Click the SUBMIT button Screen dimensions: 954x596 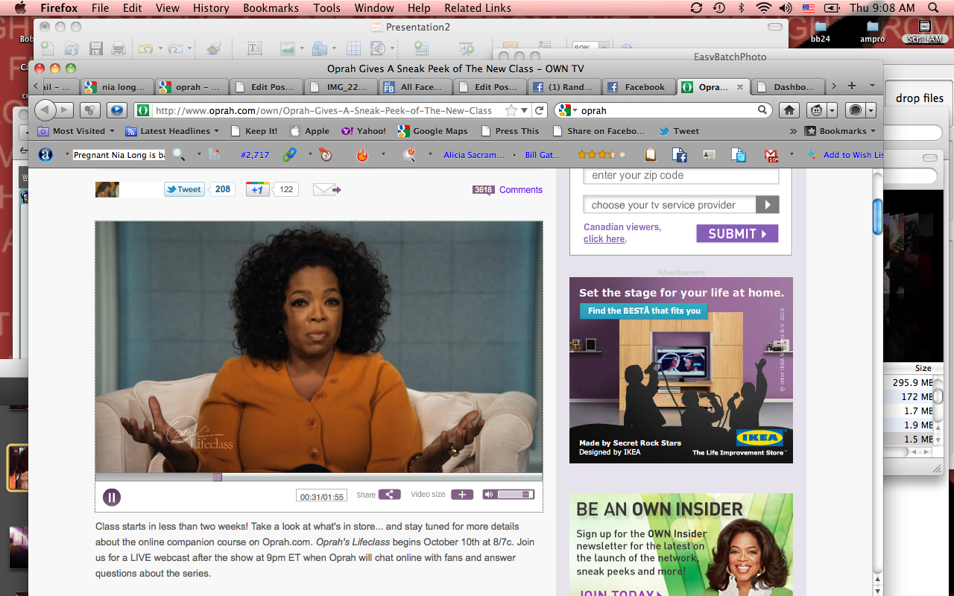(737, 234)
